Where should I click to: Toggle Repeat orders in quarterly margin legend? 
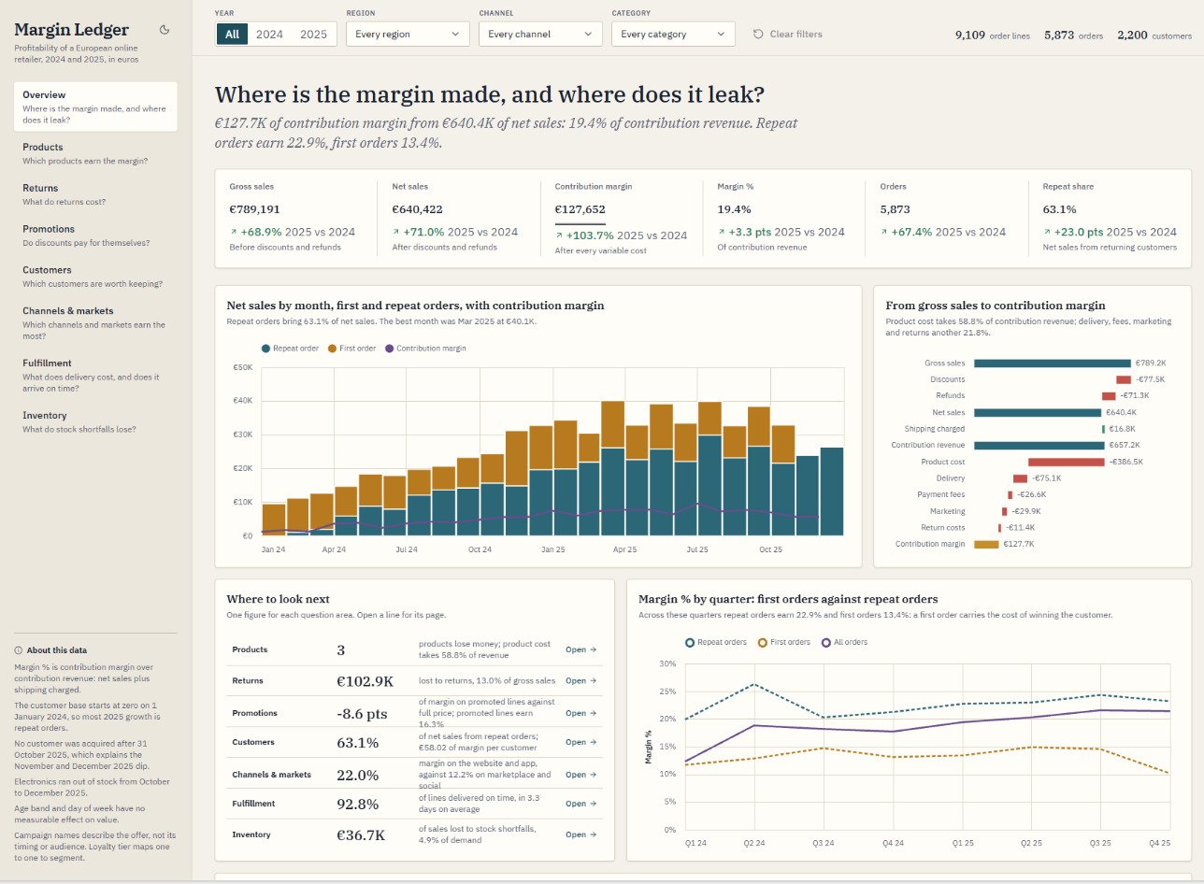716,642
